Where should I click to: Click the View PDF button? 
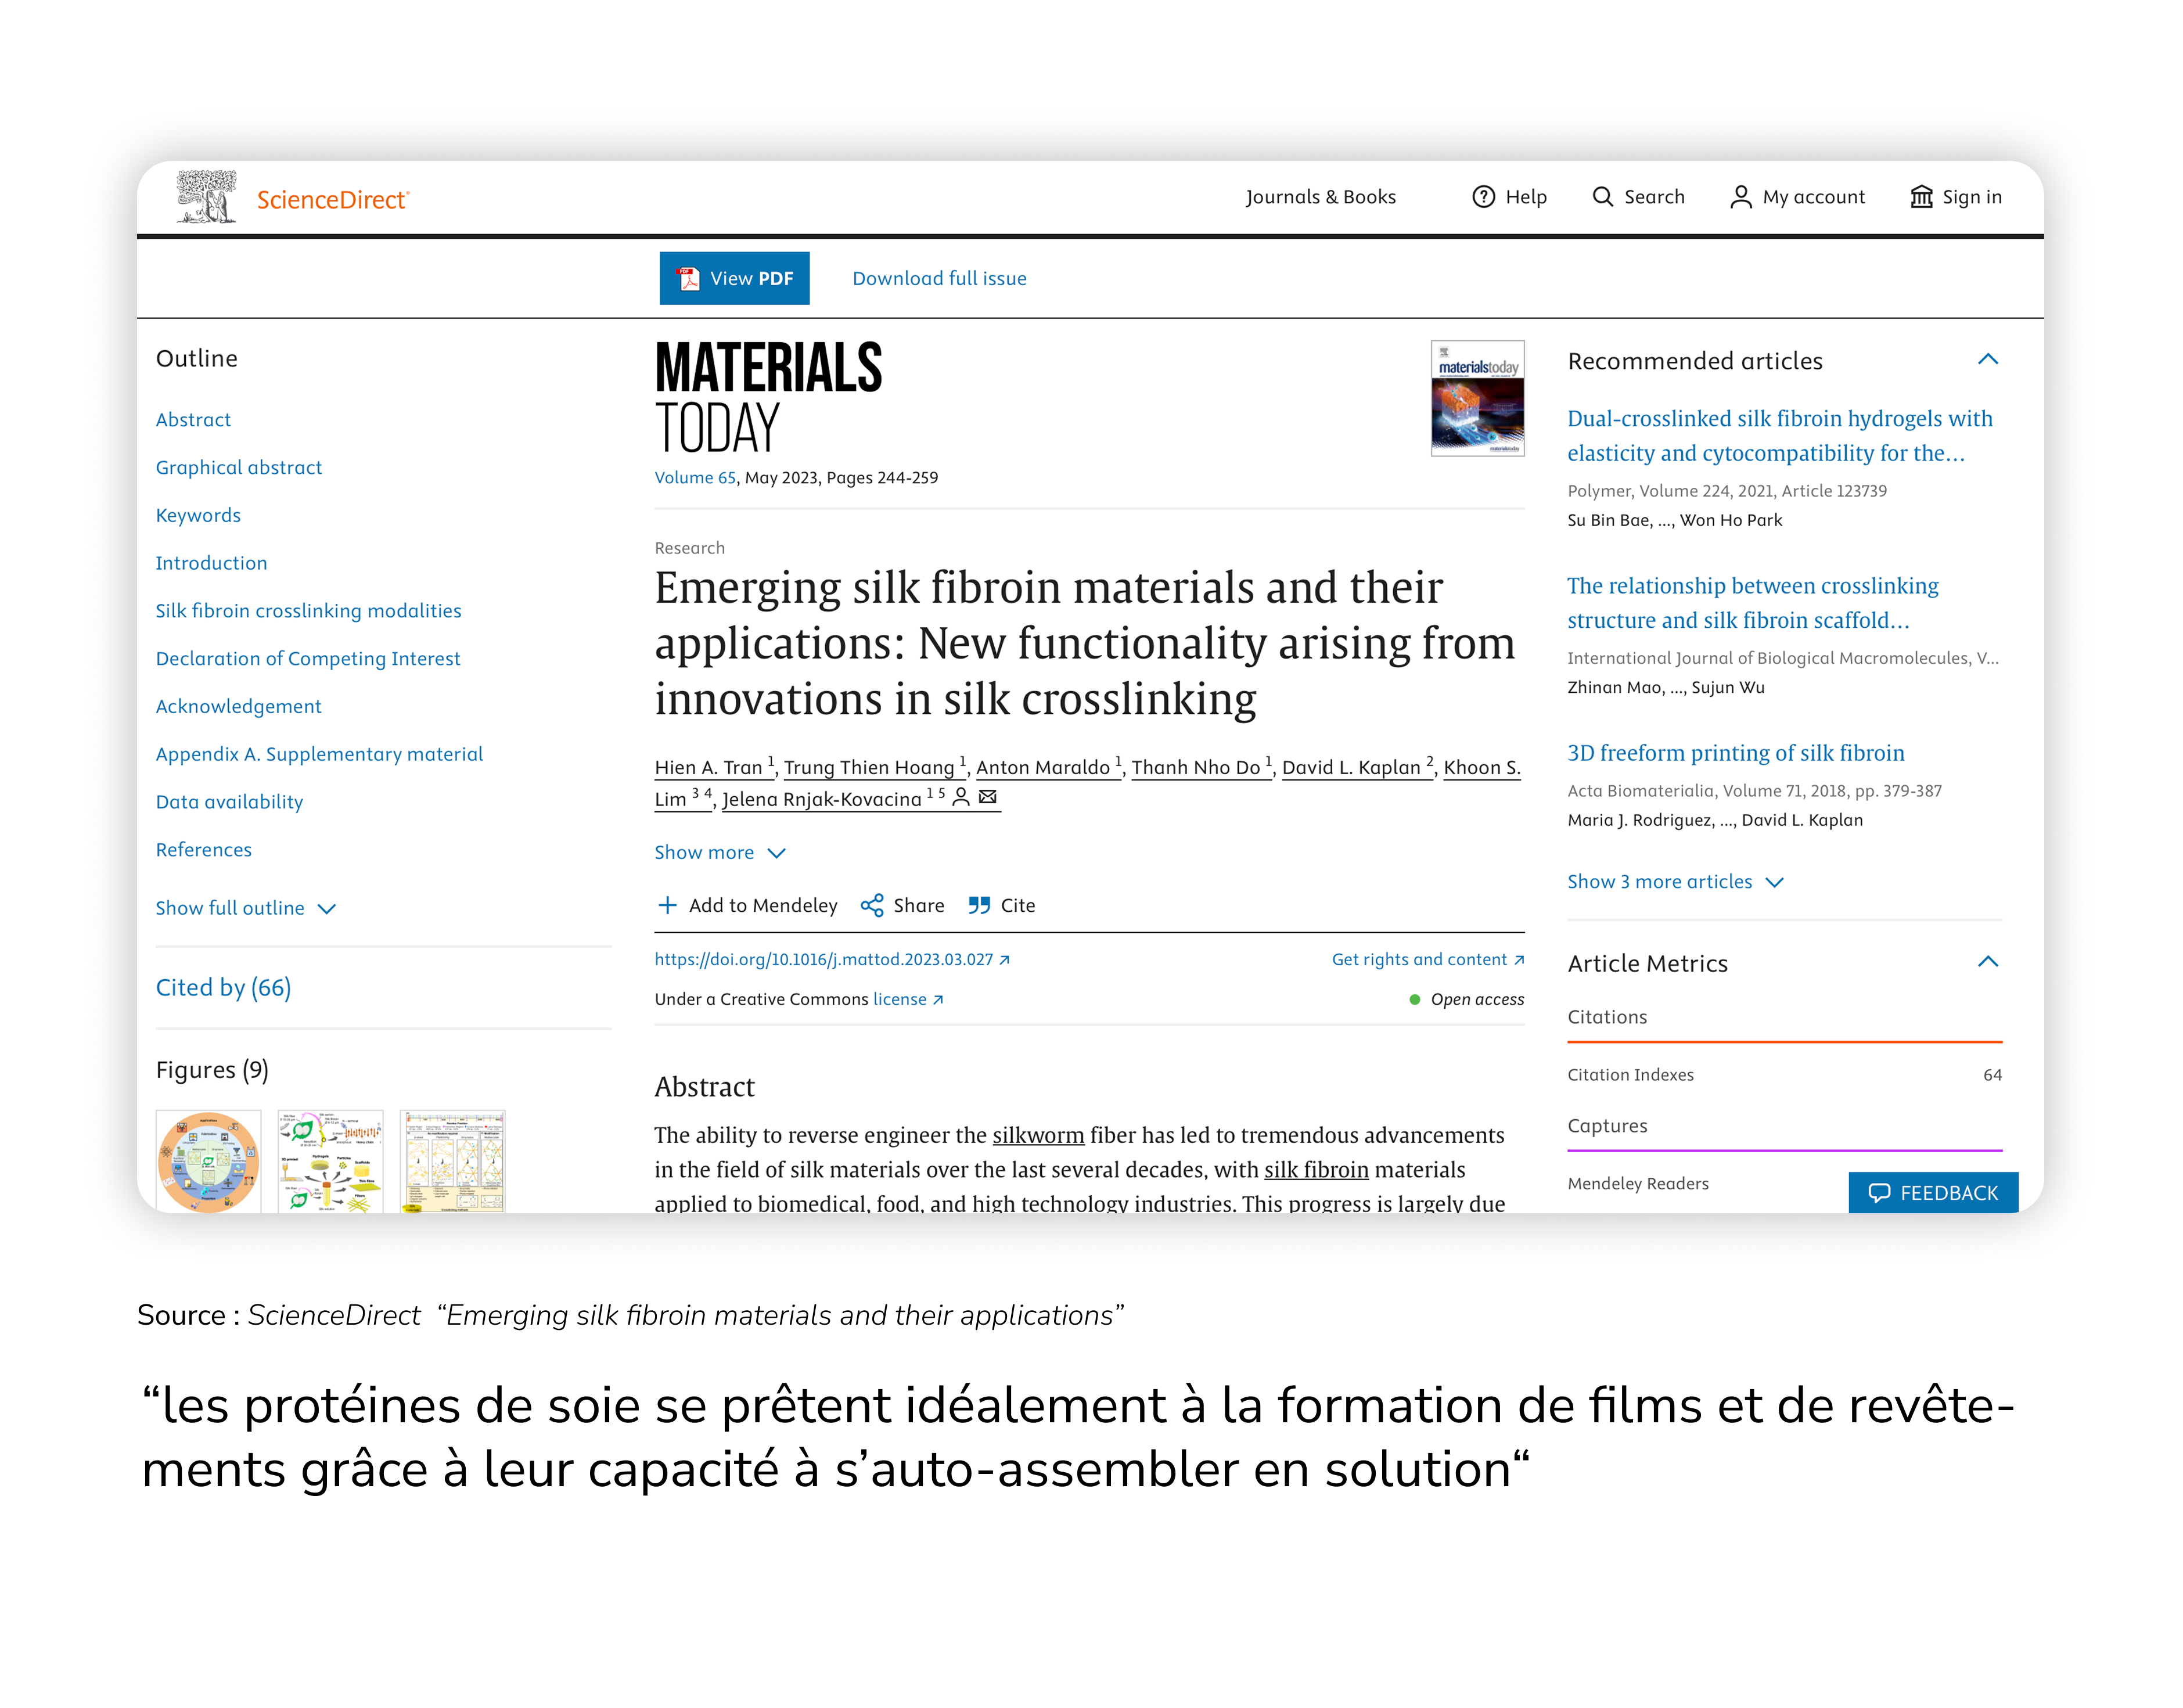tap(734, 278)
